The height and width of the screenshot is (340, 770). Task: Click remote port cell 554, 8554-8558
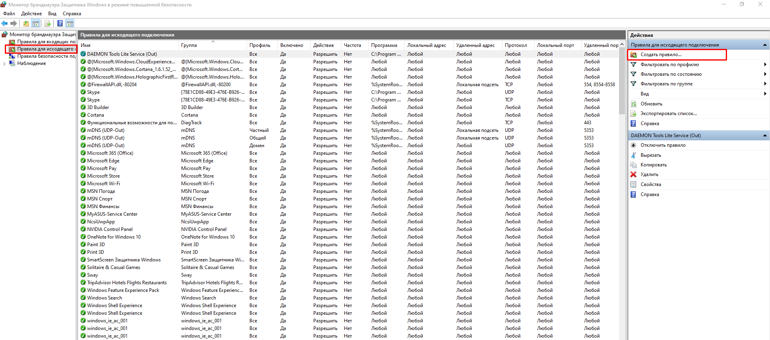(599, 85)
